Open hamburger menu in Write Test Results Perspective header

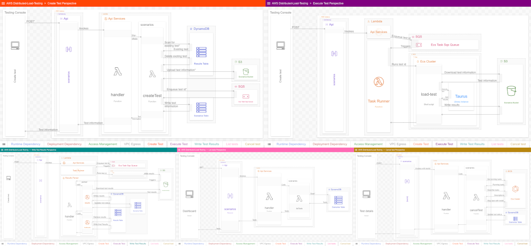tap(2, 149)
